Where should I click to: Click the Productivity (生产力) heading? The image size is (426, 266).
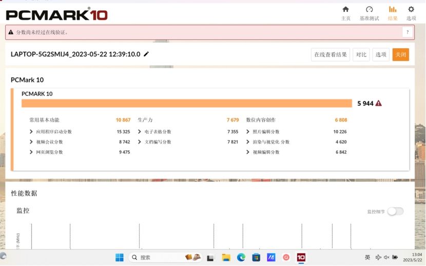click(x=145, y=120)
